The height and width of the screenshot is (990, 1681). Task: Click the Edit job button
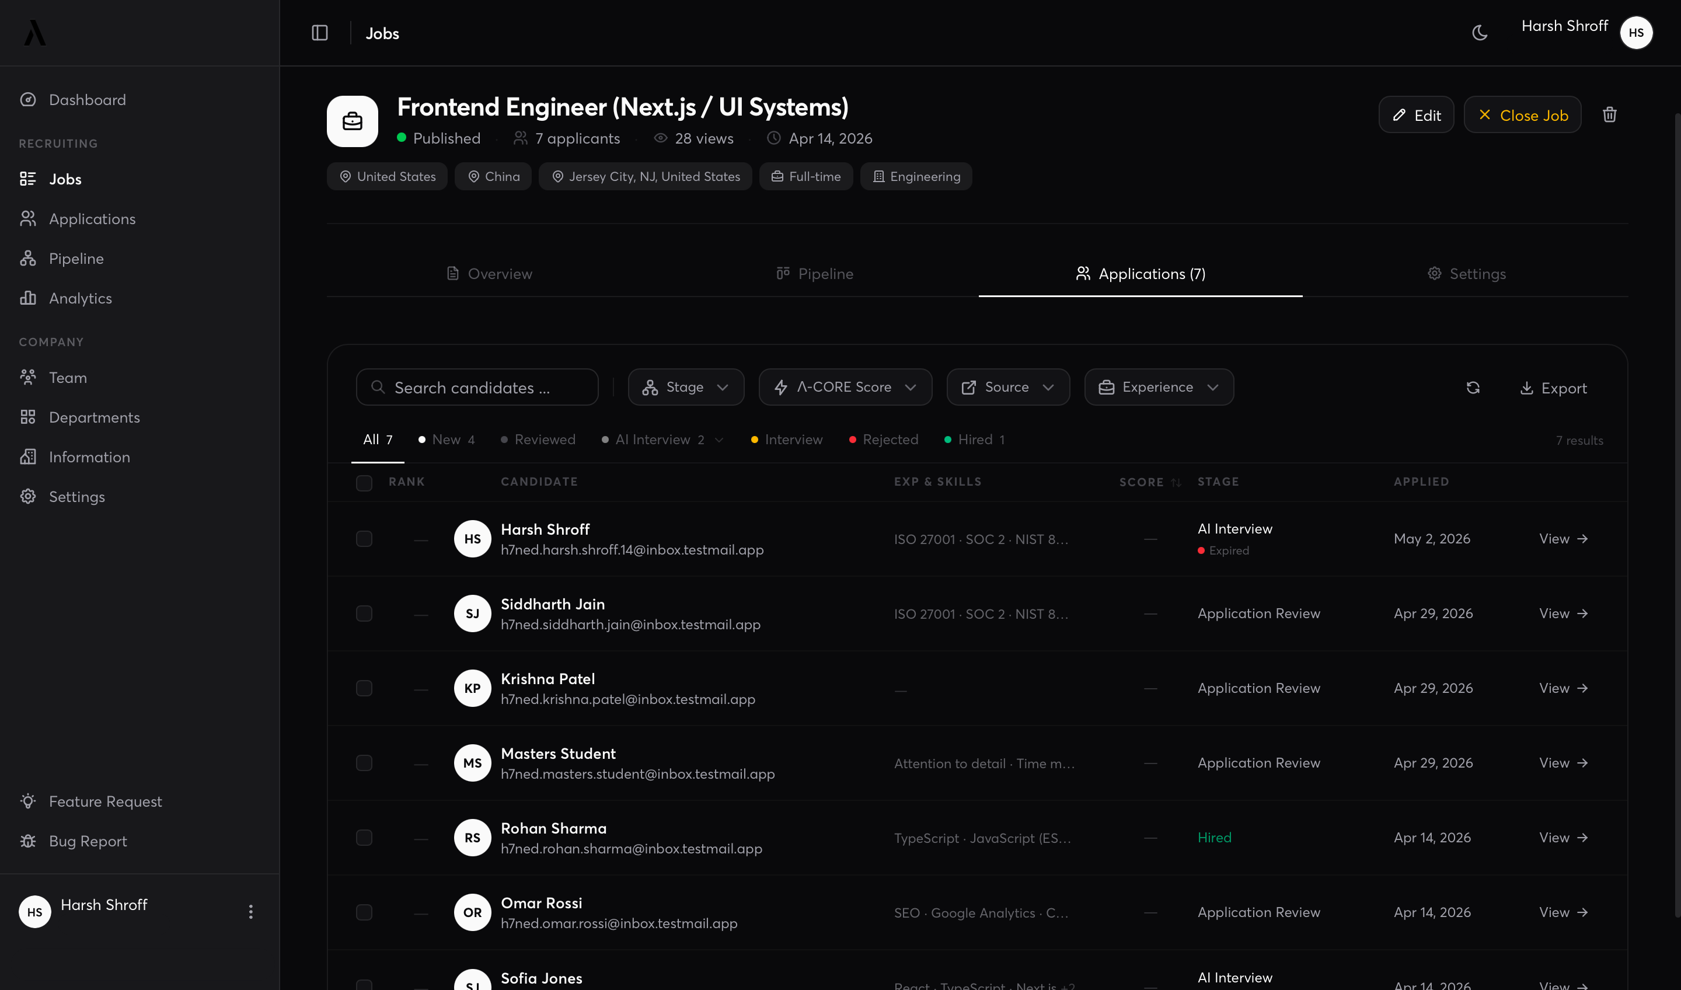point(1416,115)
